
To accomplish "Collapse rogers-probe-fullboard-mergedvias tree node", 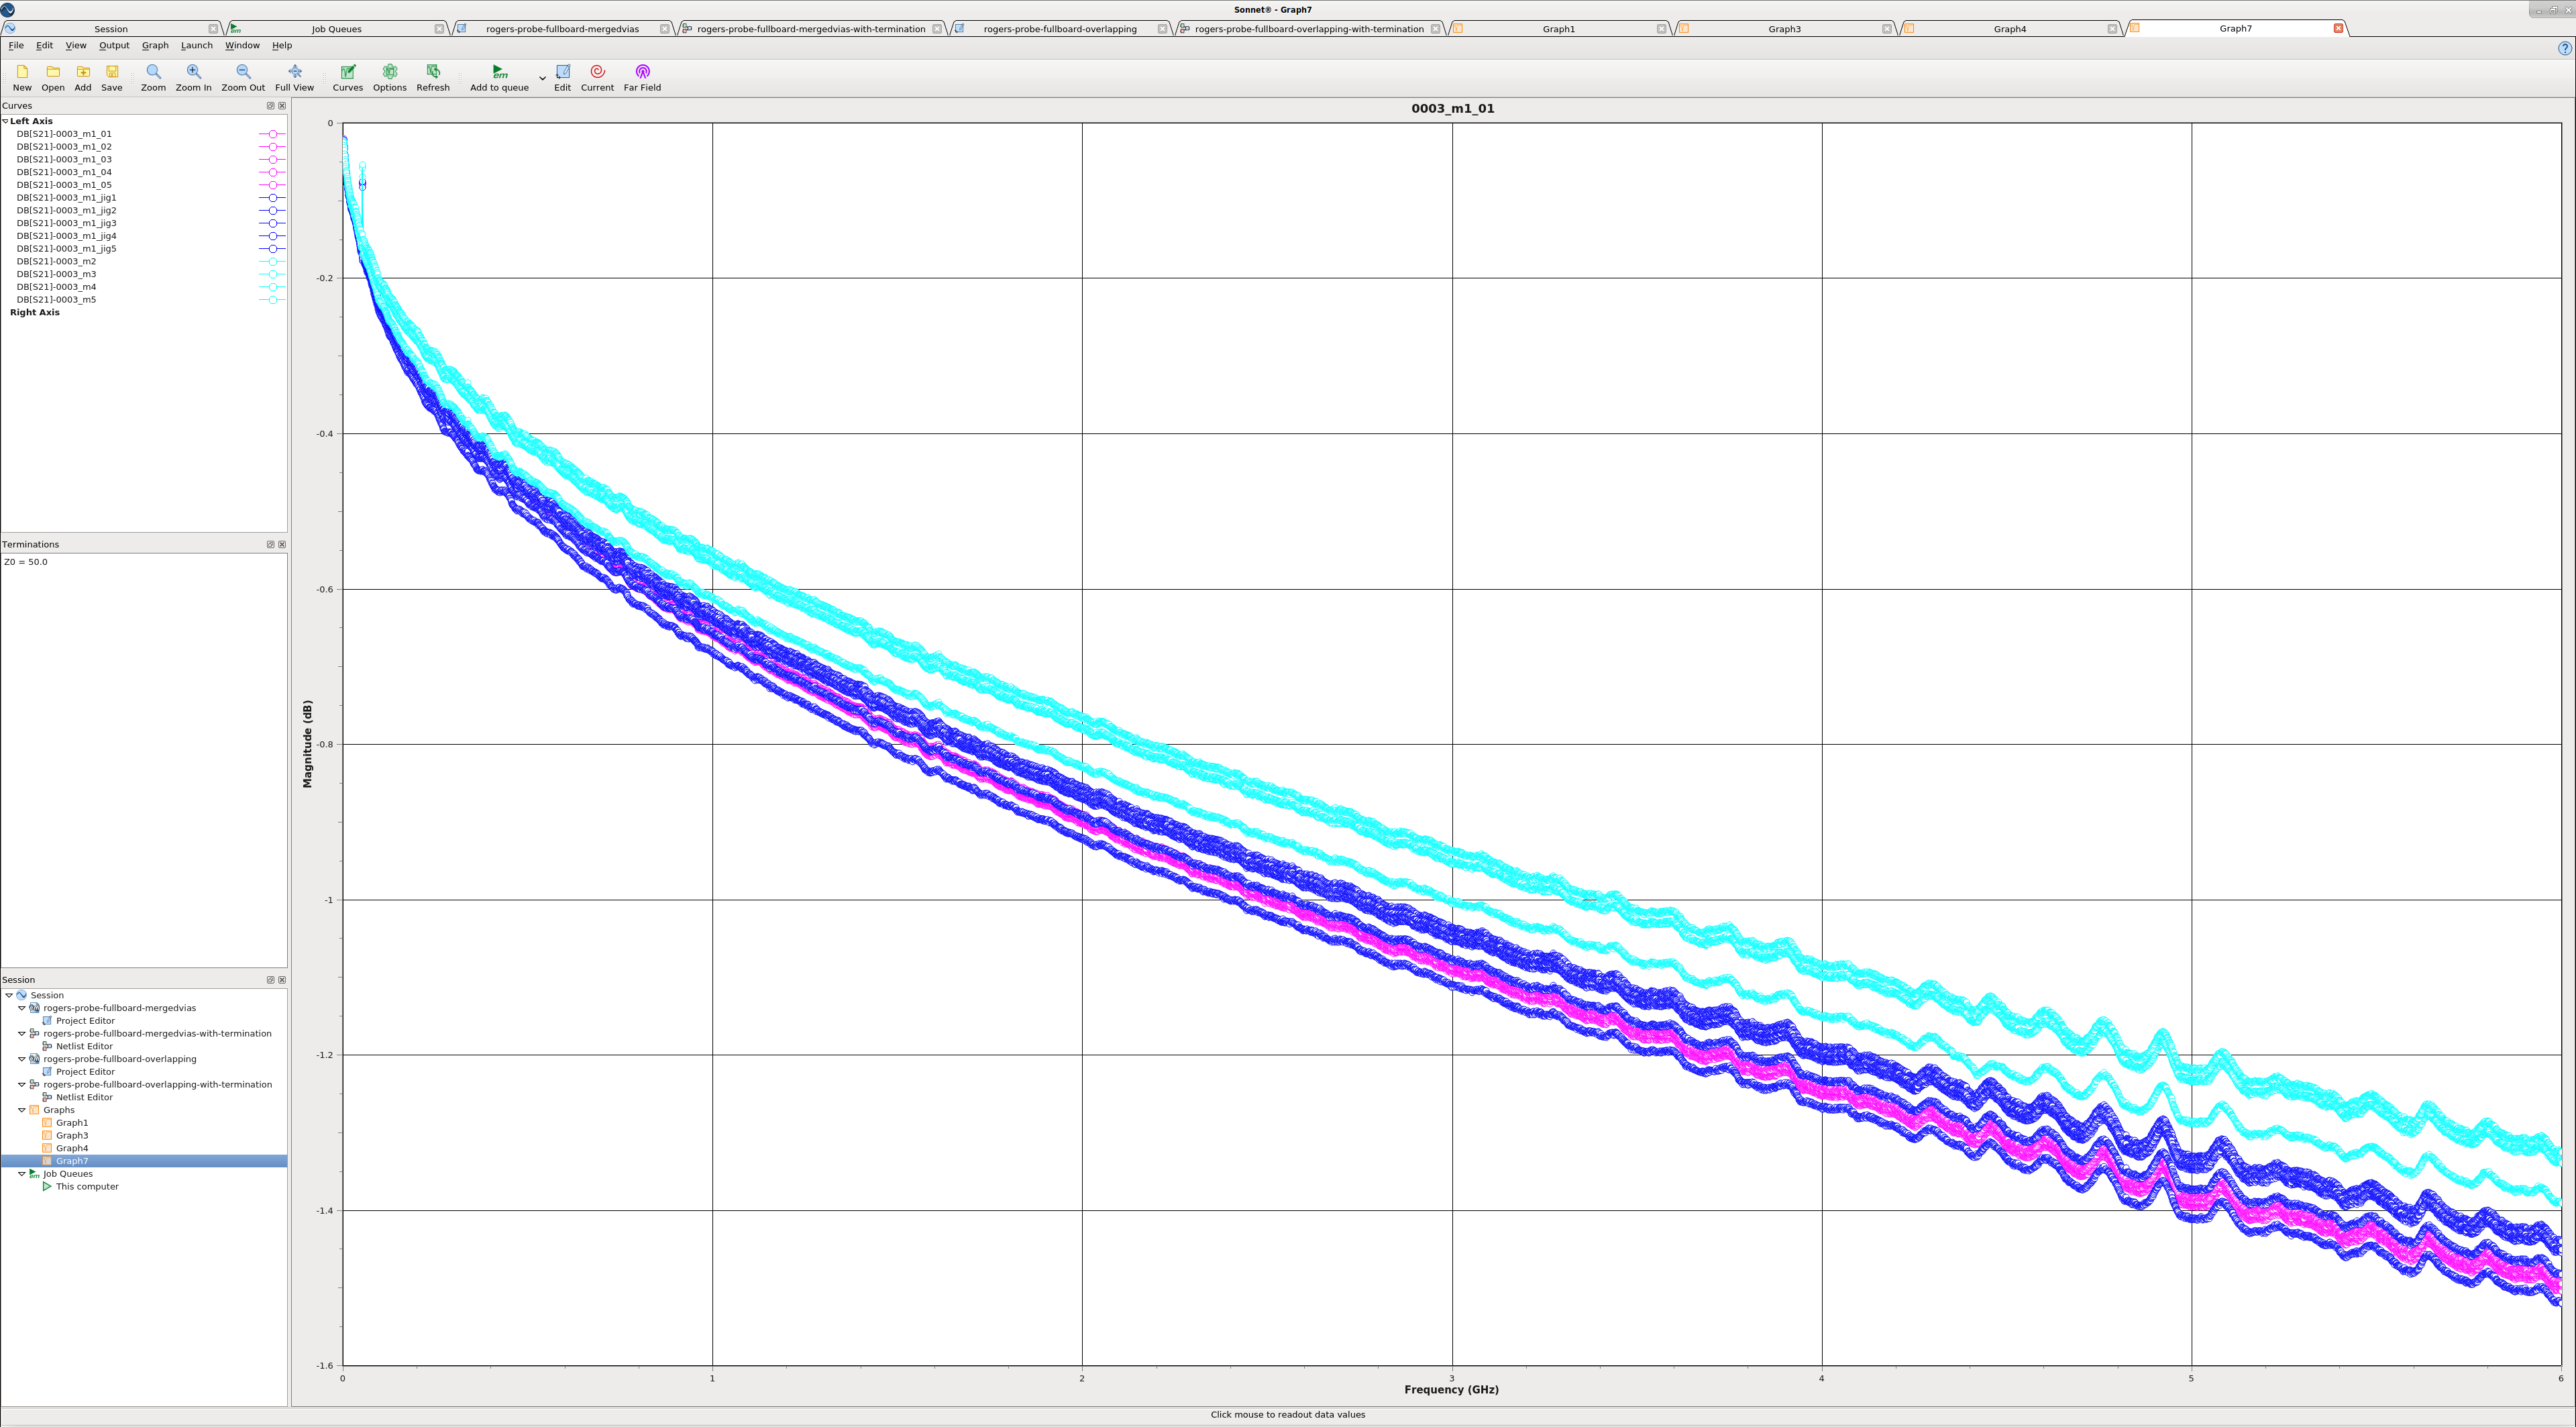I will coord(22,1008).
